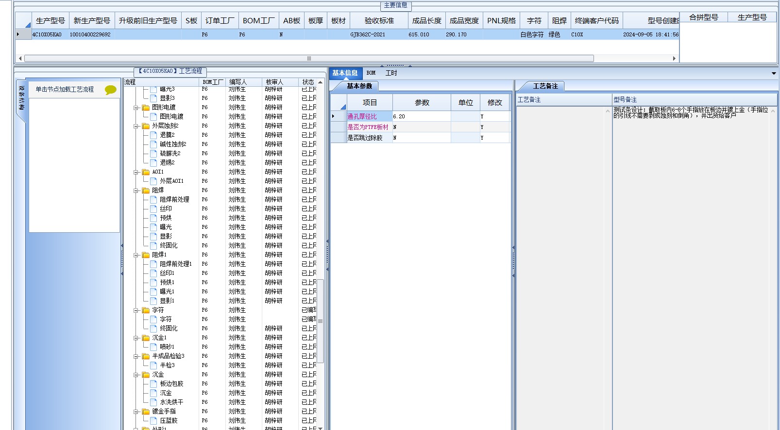Screen dimensions: 780x430
Task: Click the document icon of 曝光1
Action: pos(154,292)
